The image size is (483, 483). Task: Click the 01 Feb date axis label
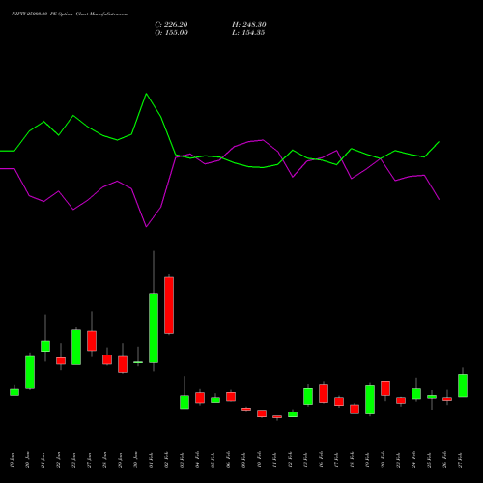pos(152,461)
